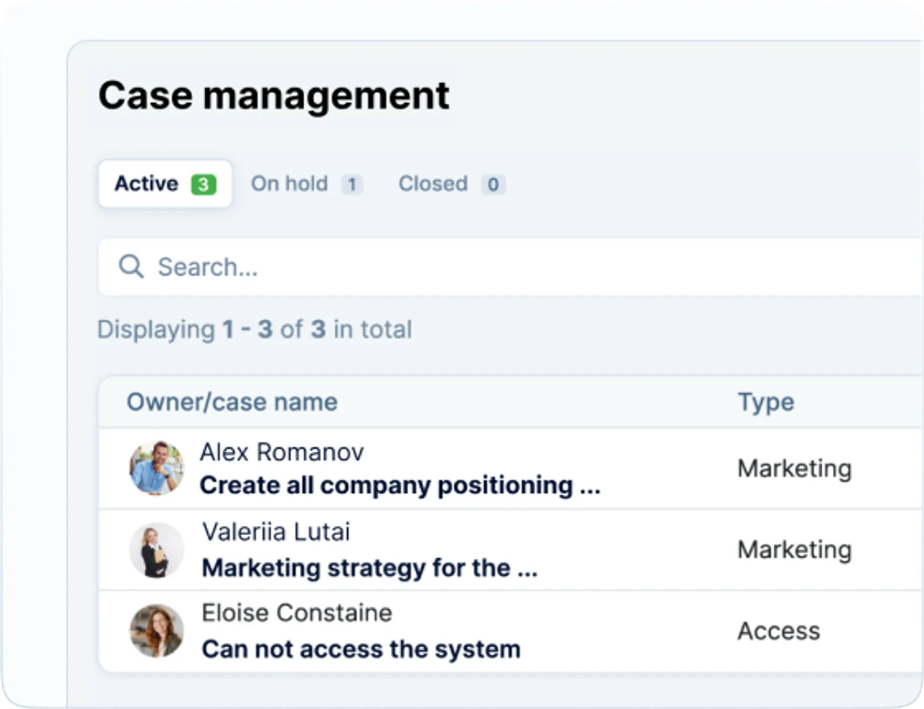Click Alex Romanov's profile photo
924x709 pixels.
click(x=157, y=468)
